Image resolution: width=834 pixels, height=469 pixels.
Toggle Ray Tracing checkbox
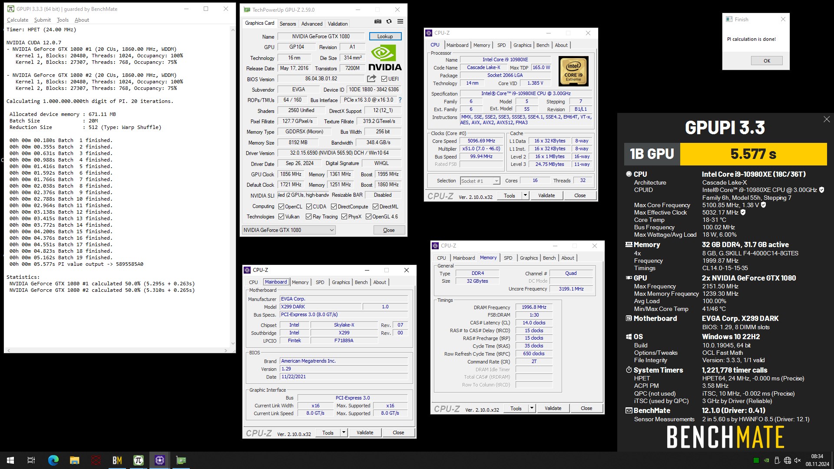point(308,217)
